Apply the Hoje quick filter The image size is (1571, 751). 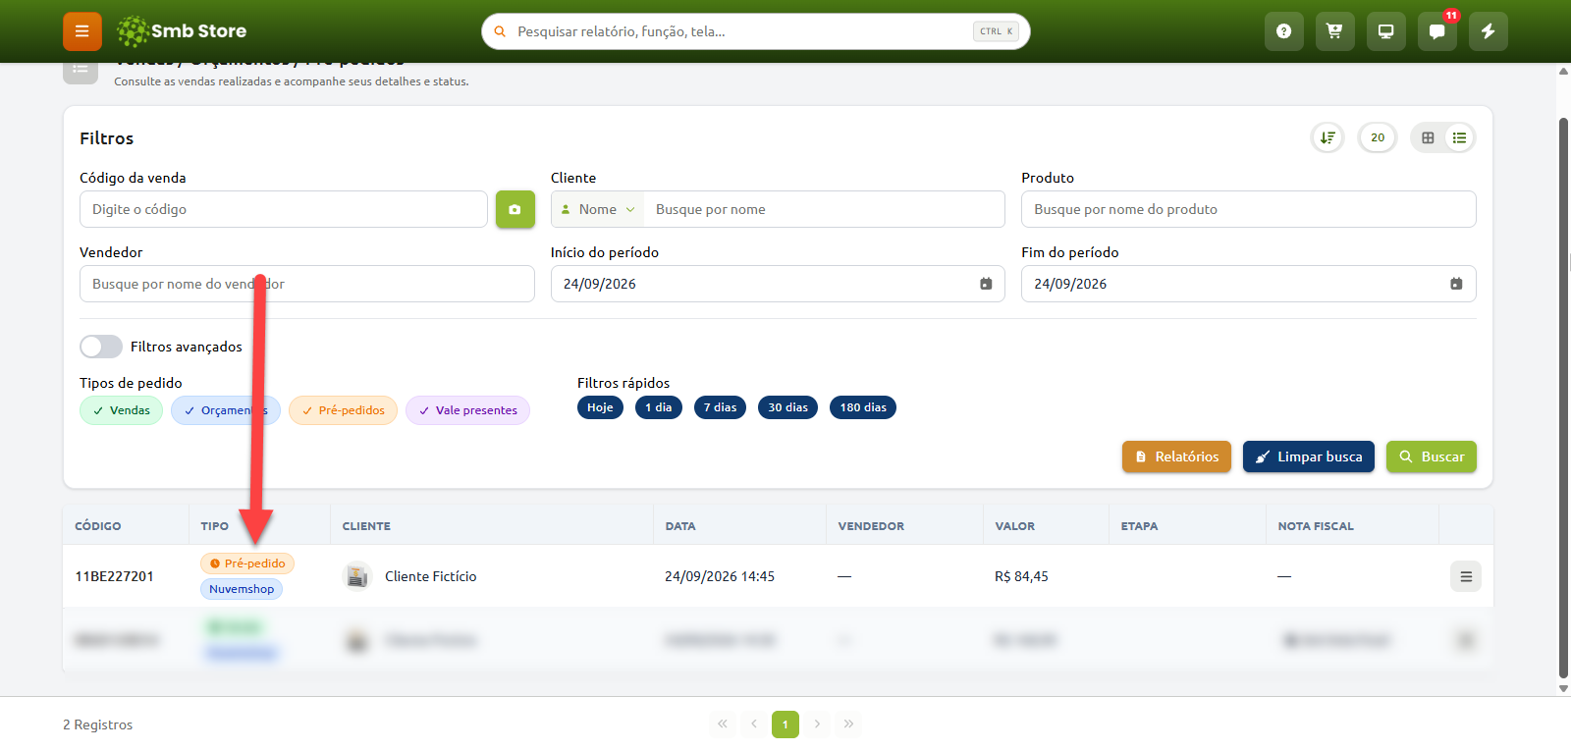pyautogui.click(x=600, y=407)
